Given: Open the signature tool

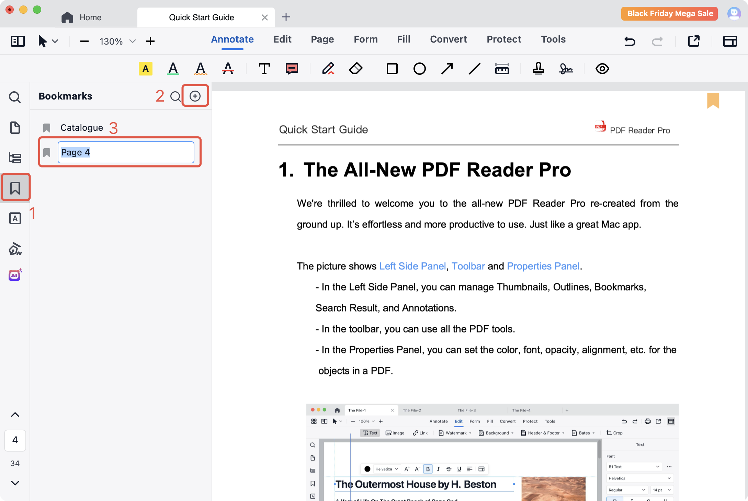Looking at the screenshot, I should pos(566,69).
